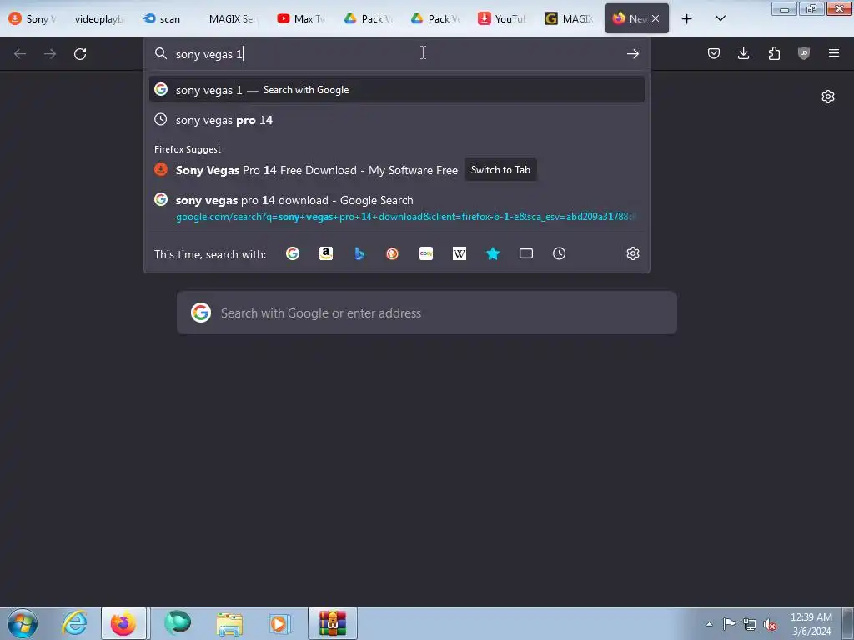
Task: Click in the address bar text field
Action: coord(396,53)
